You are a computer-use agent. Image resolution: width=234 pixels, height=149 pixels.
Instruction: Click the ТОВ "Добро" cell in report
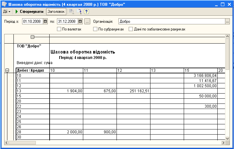29,46
